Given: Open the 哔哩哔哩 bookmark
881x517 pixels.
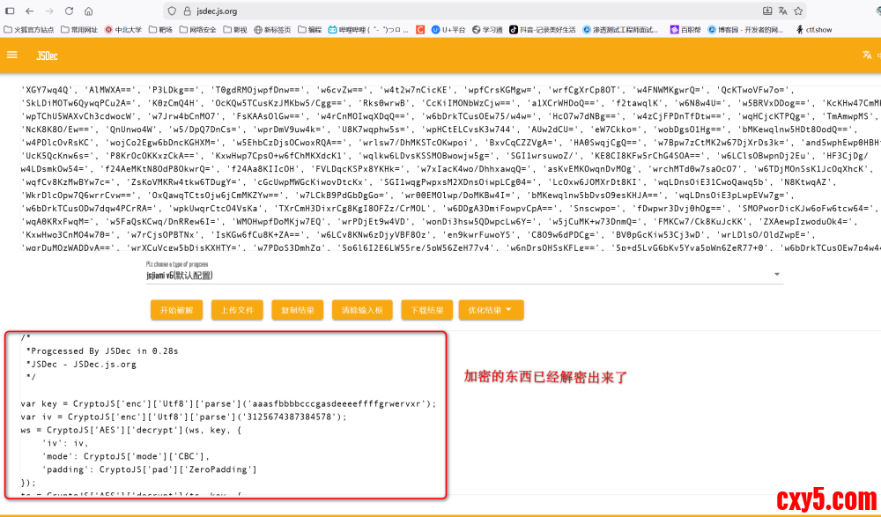Looking at the screenshot, I should 368,30.
